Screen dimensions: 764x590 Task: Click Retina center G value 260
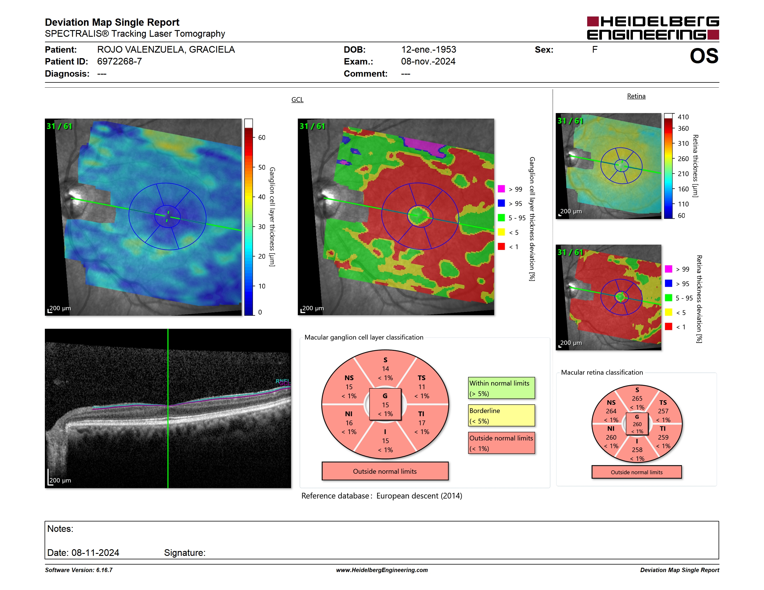pos(637,424)
